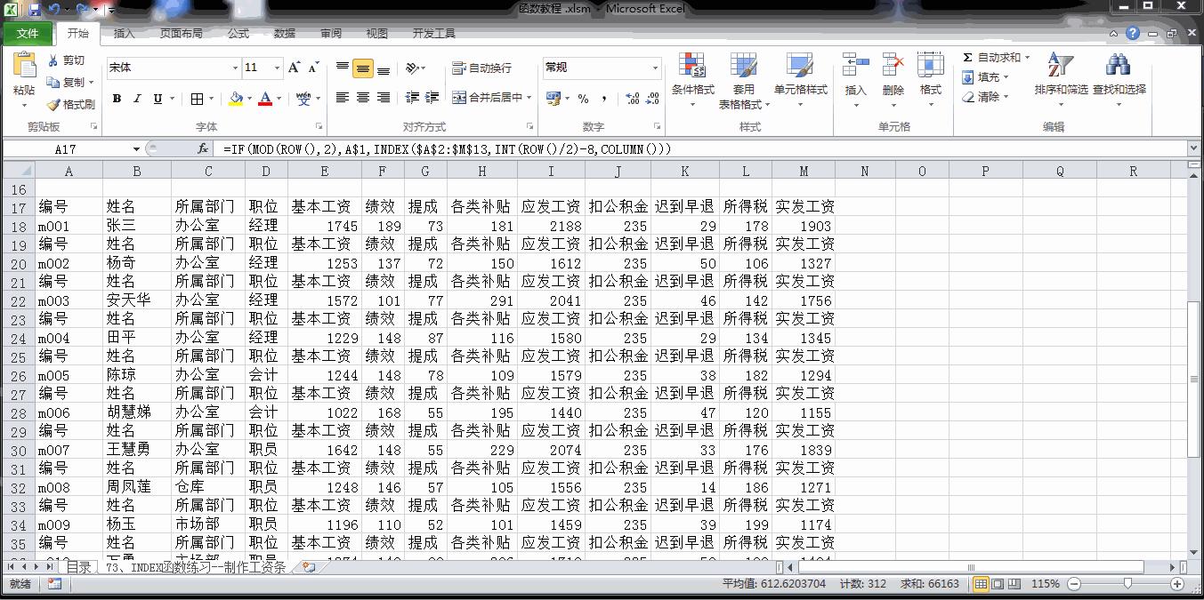
Task: Click the 自动求和 AutoSum button
Action: (992, 58)
